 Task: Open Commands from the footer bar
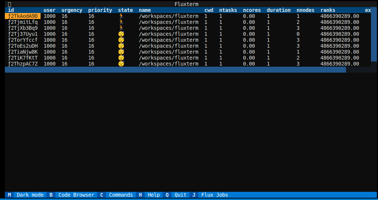pyautogui.click(x=116, y=195)
